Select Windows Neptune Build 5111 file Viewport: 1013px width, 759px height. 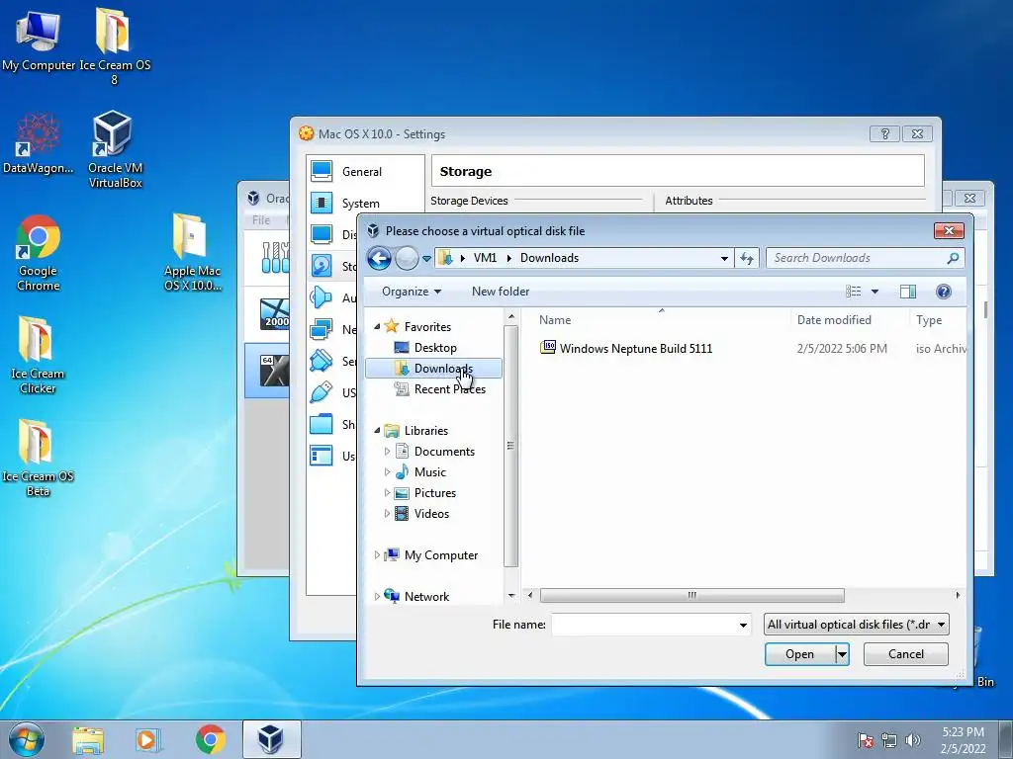[636, 349]
